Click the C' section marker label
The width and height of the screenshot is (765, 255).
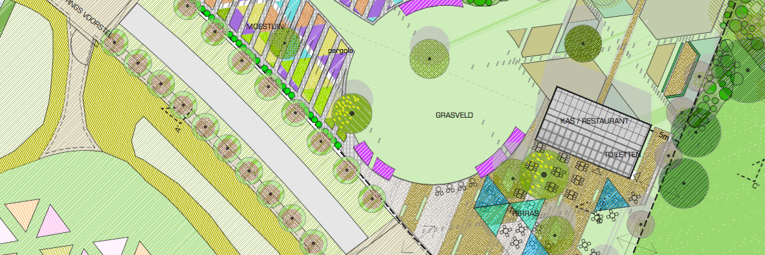pos(755,186)
